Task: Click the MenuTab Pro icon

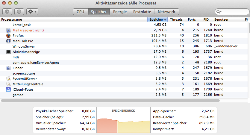Action: [8, 41]
